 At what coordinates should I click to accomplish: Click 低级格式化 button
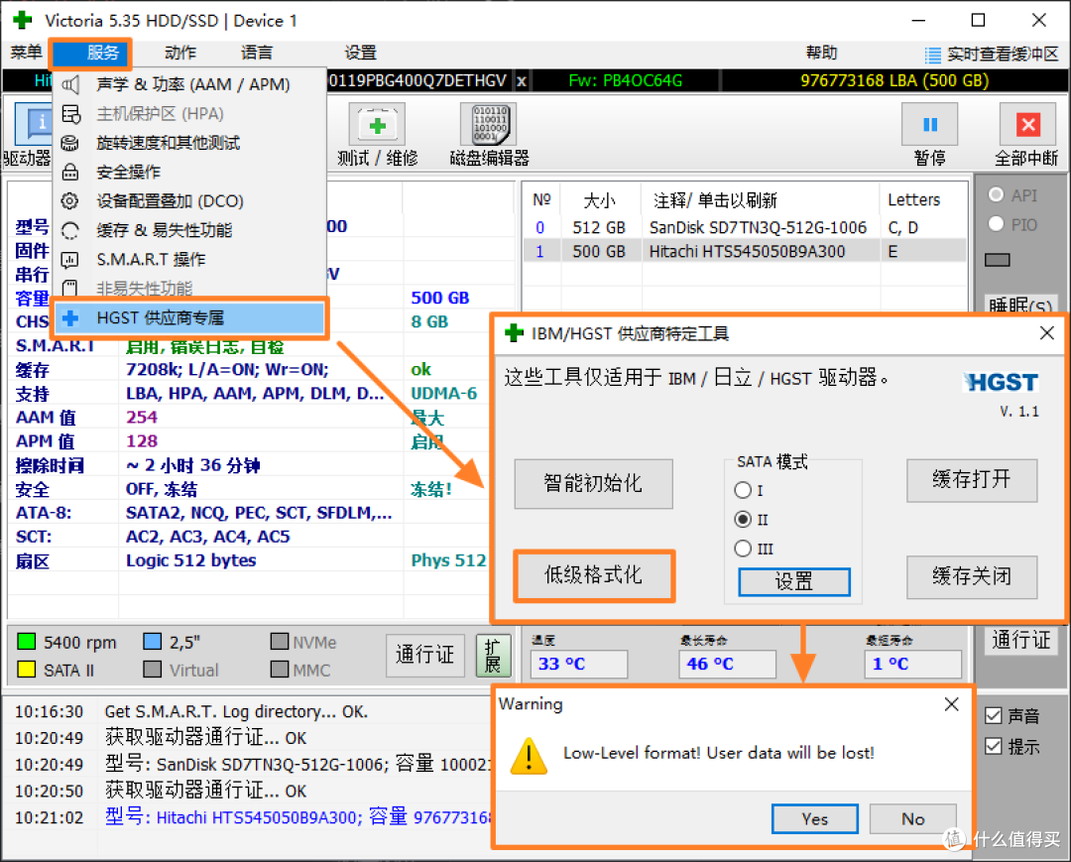pyautogui.click(x=593, y=575)
